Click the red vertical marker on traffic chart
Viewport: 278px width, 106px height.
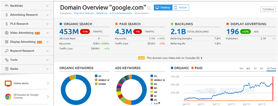coord(273,89)
